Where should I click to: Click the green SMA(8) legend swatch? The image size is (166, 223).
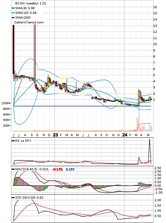click(13, 8)
